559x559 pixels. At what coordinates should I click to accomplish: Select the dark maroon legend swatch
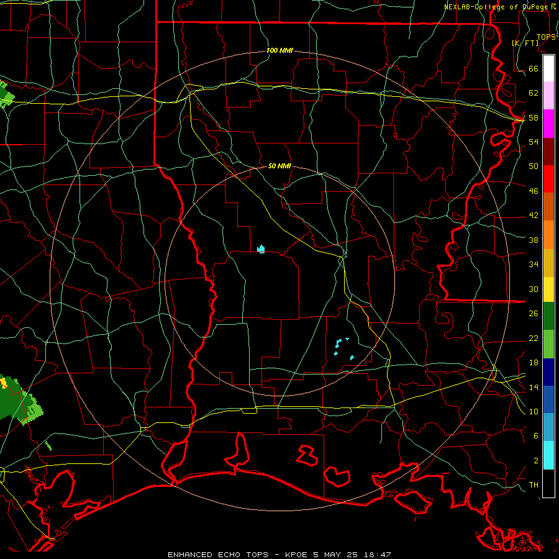[548, 152]
